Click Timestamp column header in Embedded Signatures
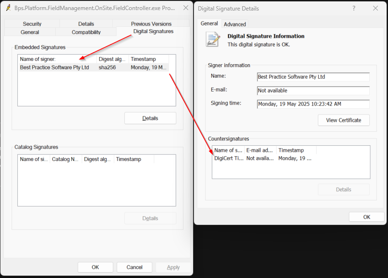Image resolution: width=388 pixels, height=278 pixels. [x=149, y=59]
